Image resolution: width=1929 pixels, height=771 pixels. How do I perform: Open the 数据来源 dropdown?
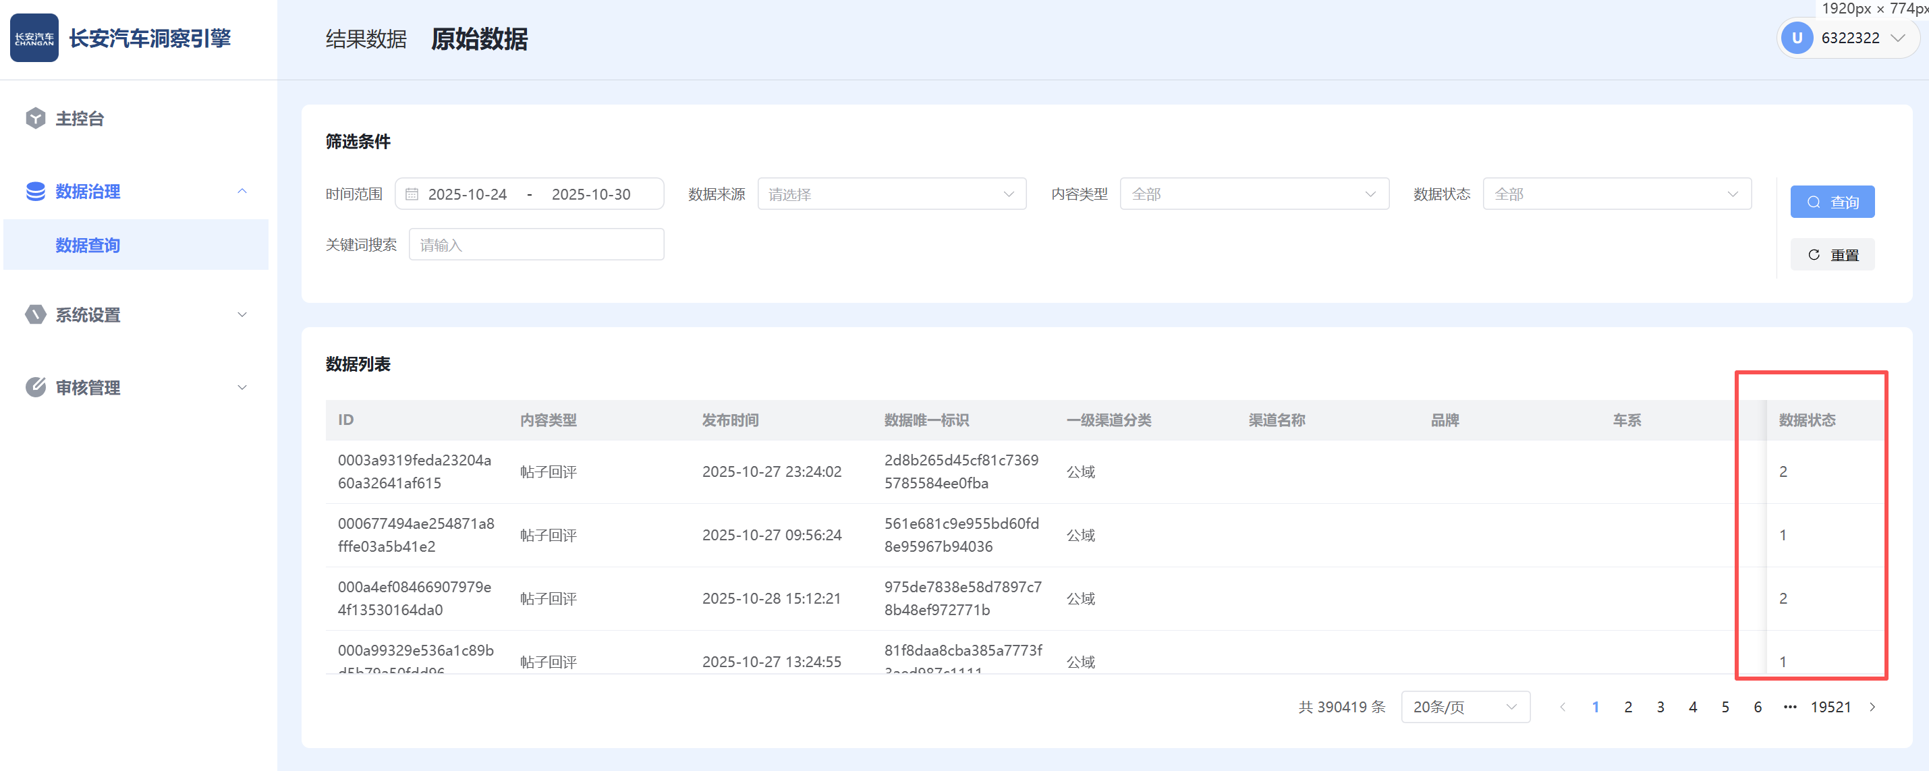pos(891,195)
